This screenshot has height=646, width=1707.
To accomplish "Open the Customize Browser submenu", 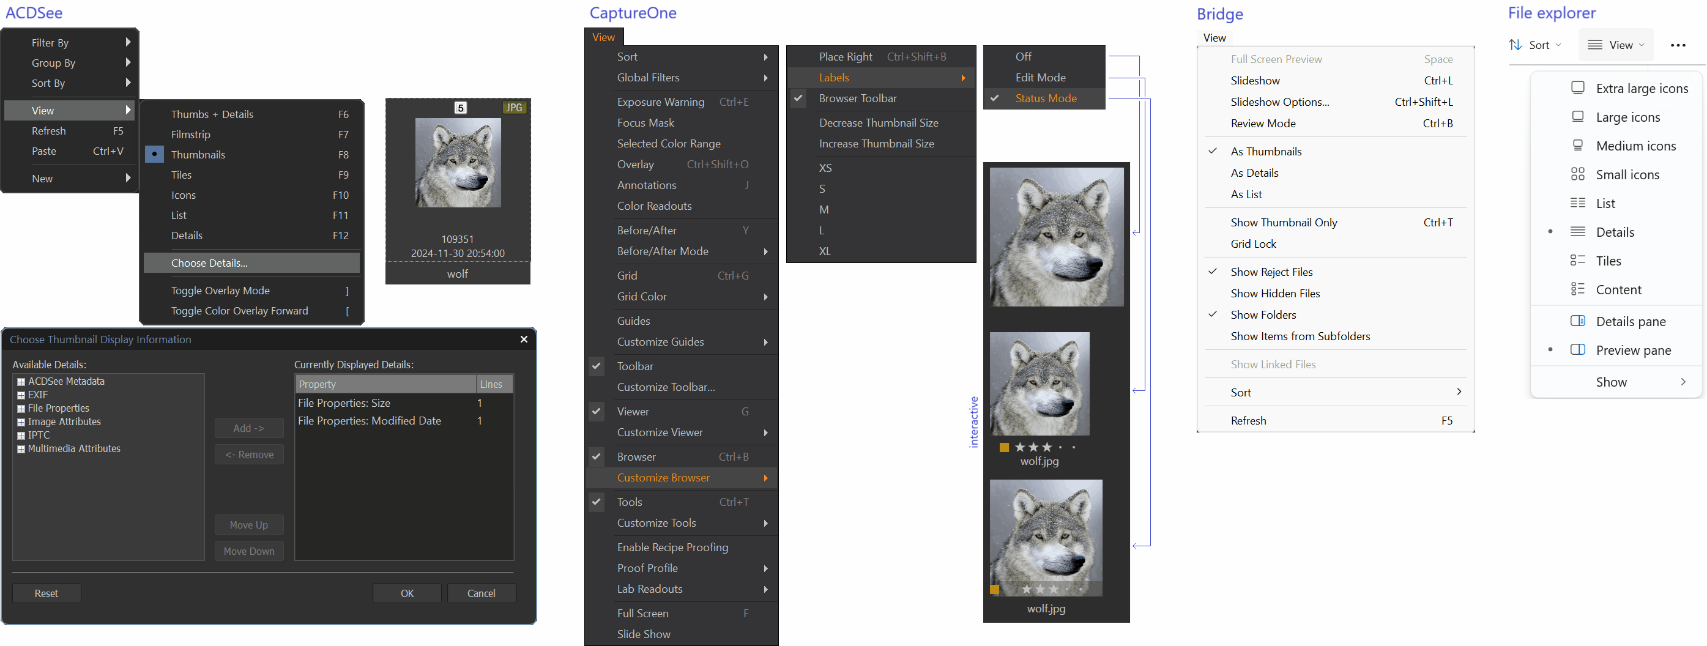I will 681,478.
